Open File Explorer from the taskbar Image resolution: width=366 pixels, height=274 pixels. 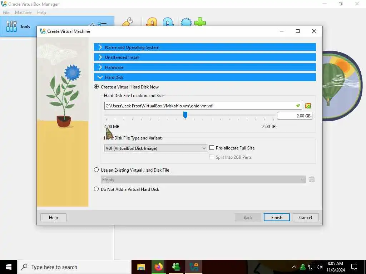[x=141, y=267]
